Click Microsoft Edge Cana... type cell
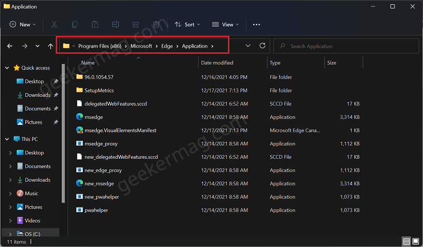The image size is (423, 247). click(x=295, y=130)
